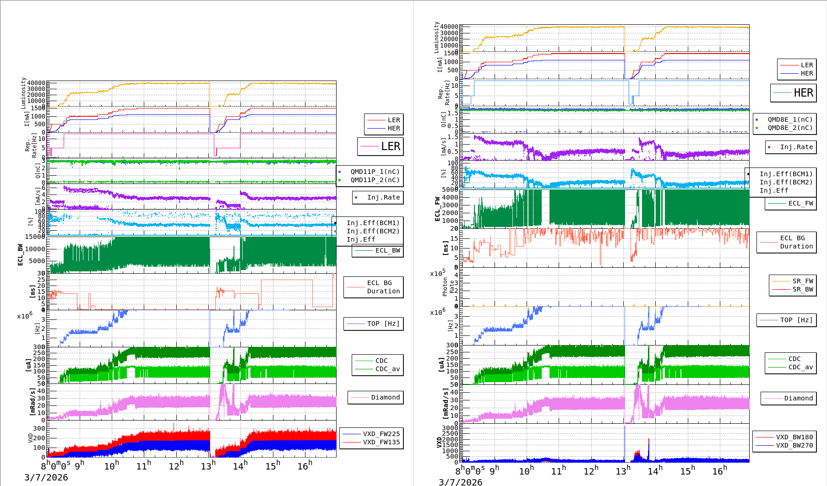Pick the SR_FW orange line legend entry
The width and height of the screenshot is (827, 486).
[x=802, y=281]
